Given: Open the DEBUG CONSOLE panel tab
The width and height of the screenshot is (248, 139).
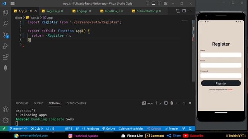Looking at the screenshot, I should 76,103.
